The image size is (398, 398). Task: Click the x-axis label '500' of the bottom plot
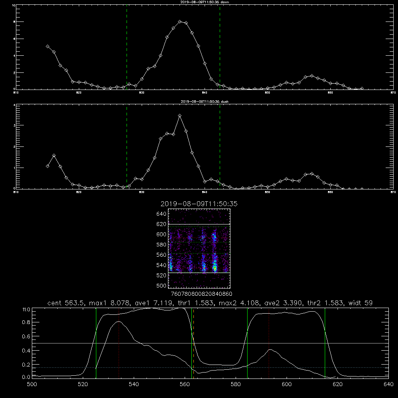[x=32, y=384]
